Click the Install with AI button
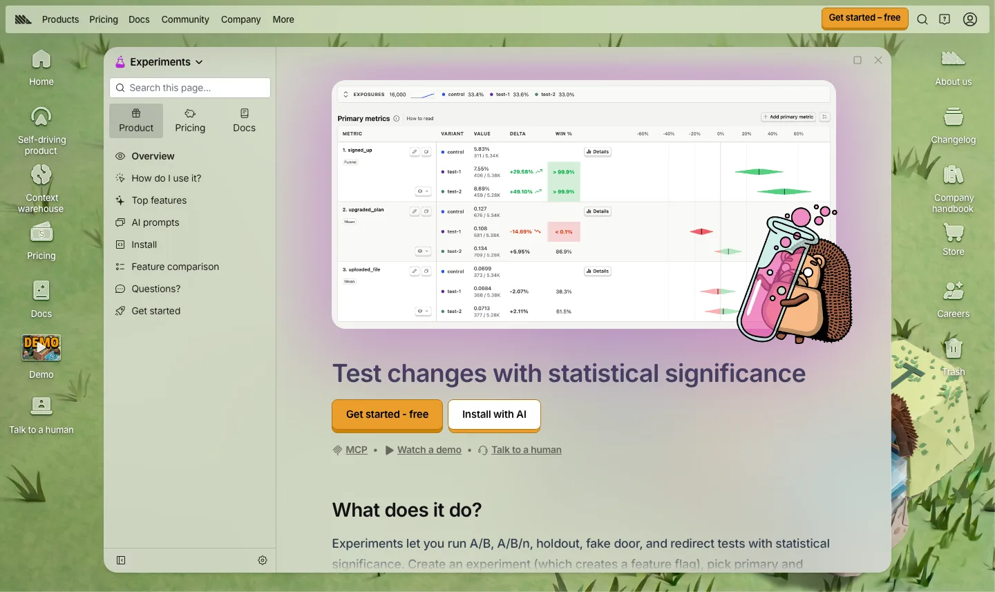Viewport: 995px width, 592px height. [494, 415]
